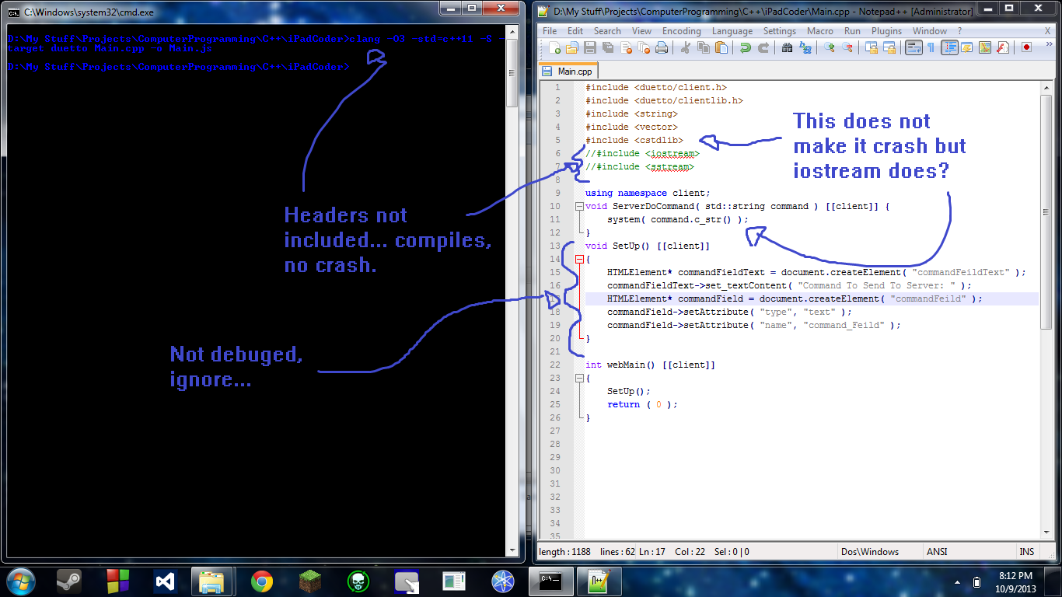This screenshot has height=597, width=1062.
Task: Click the New file toolbar icon
Action: click(x=555, y=48)
